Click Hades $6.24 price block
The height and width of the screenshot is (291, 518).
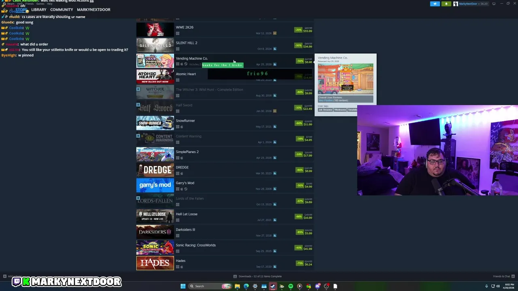coord(303,263)
